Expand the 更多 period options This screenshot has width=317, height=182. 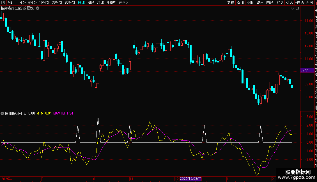click(x=123, y=3)
